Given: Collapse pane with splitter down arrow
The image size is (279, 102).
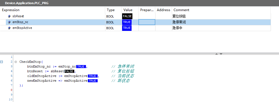Looking at the screenshot, I should click(221, 54).
